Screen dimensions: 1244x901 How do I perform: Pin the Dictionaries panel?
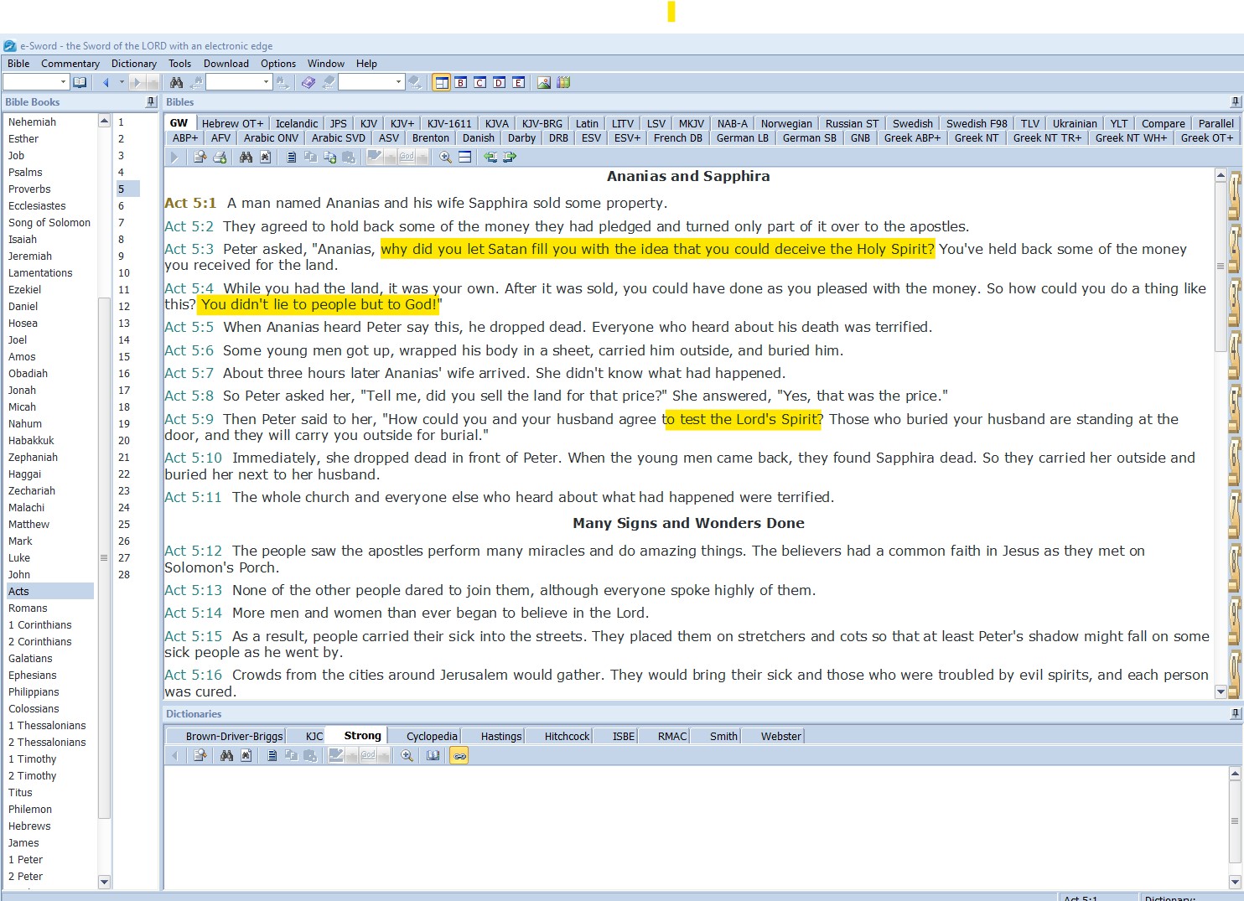1235,713
